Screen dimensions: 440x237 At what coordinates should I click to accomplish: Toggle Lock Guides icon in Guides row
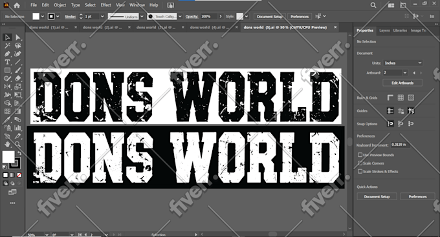coord(401,110)
